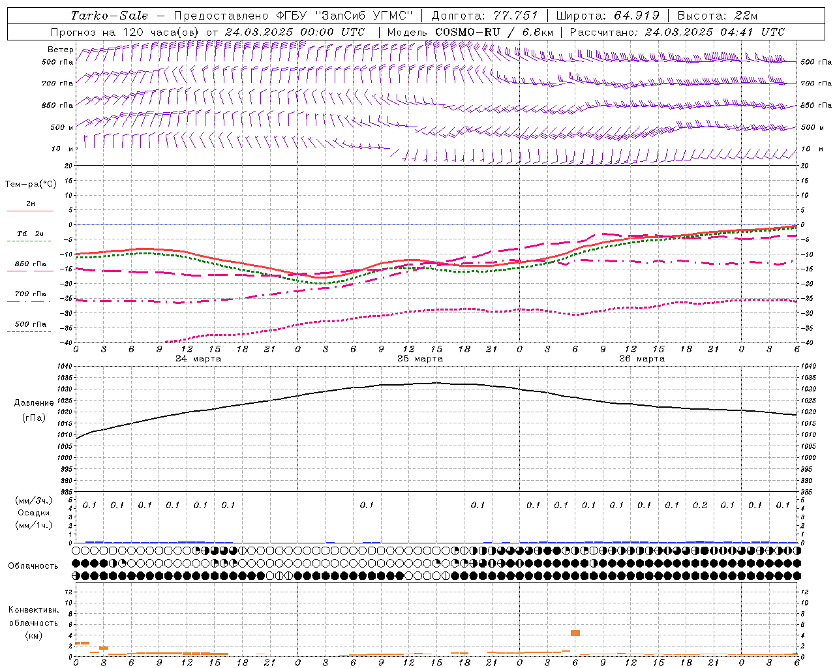
Task: Click the tallest orange convective cloud bar
Action: tap(575, 633)
